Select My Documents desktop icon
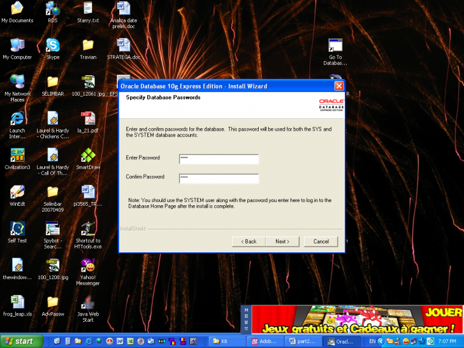This screenshot has width=464, height=348. [x=17, y=13]
